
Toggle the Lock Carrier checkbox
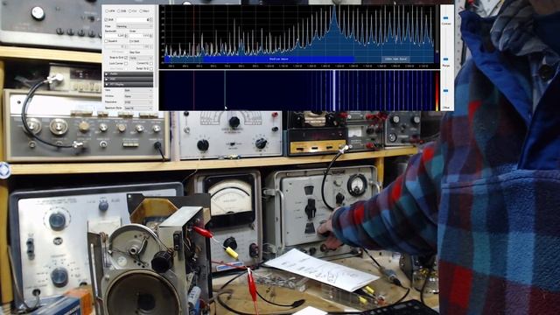point(126,63)
